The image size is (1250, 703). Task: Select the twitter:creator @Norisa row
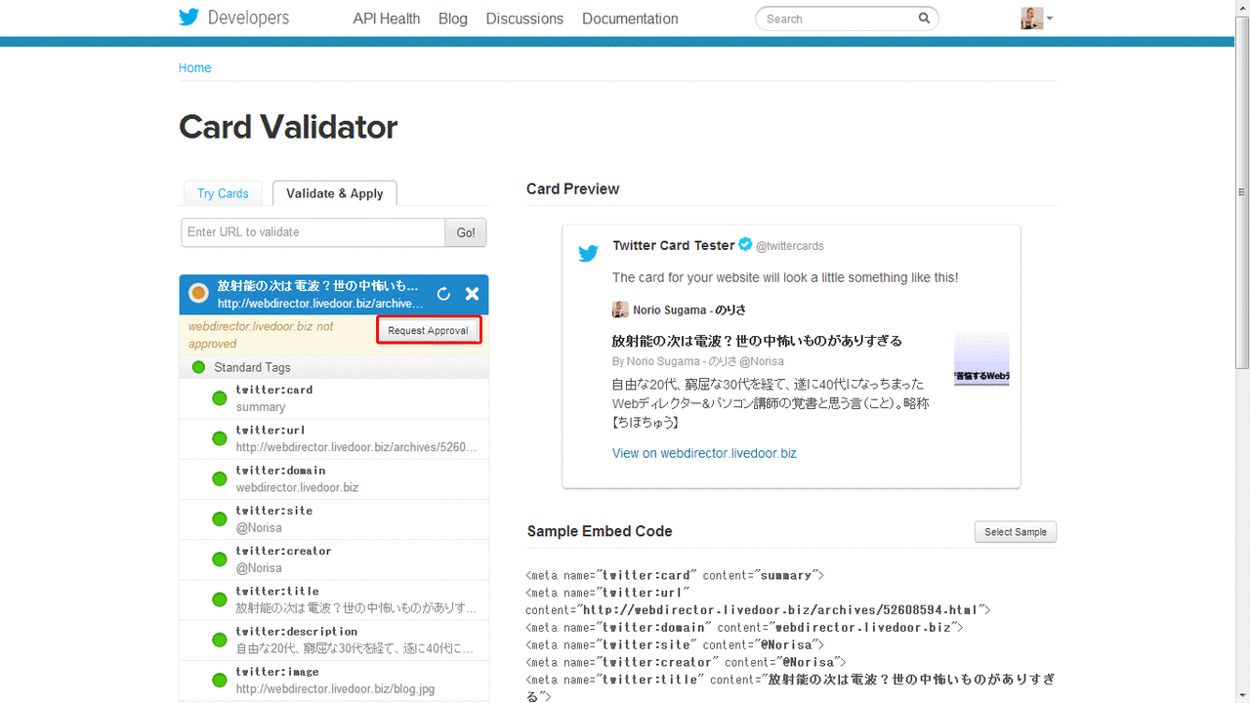coord(334,559)
